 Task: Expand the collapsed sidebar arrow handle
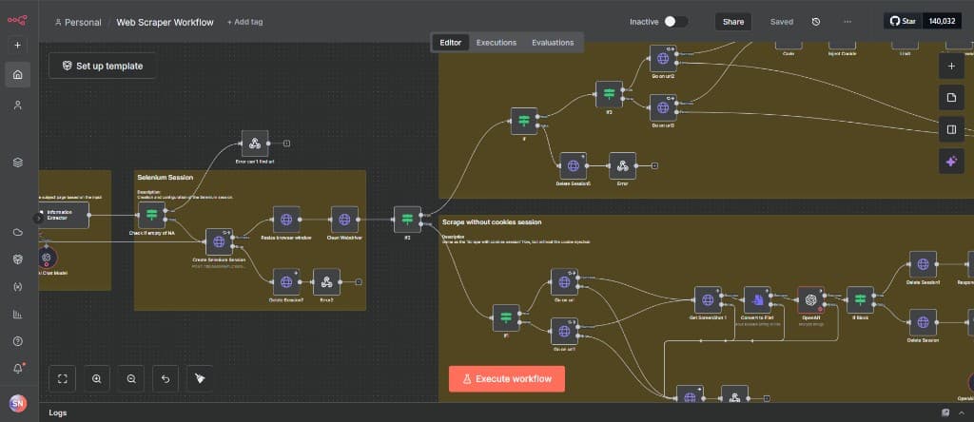tap(38, 218)
